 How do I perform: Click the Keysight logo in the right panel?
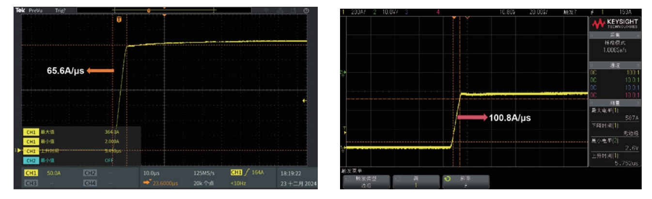click(x=614, y=23)
